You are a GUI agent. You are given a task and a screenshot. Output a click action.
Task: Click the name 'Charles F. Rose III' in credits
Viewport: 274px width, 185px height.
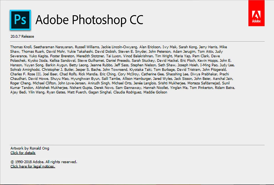pos(25,74)
